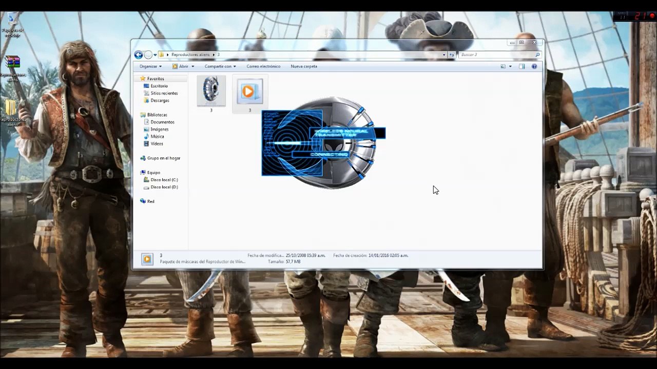This screenshot has height=369, width=657.
Task: Open the Organizar menu
Action: tap(150, 66)
